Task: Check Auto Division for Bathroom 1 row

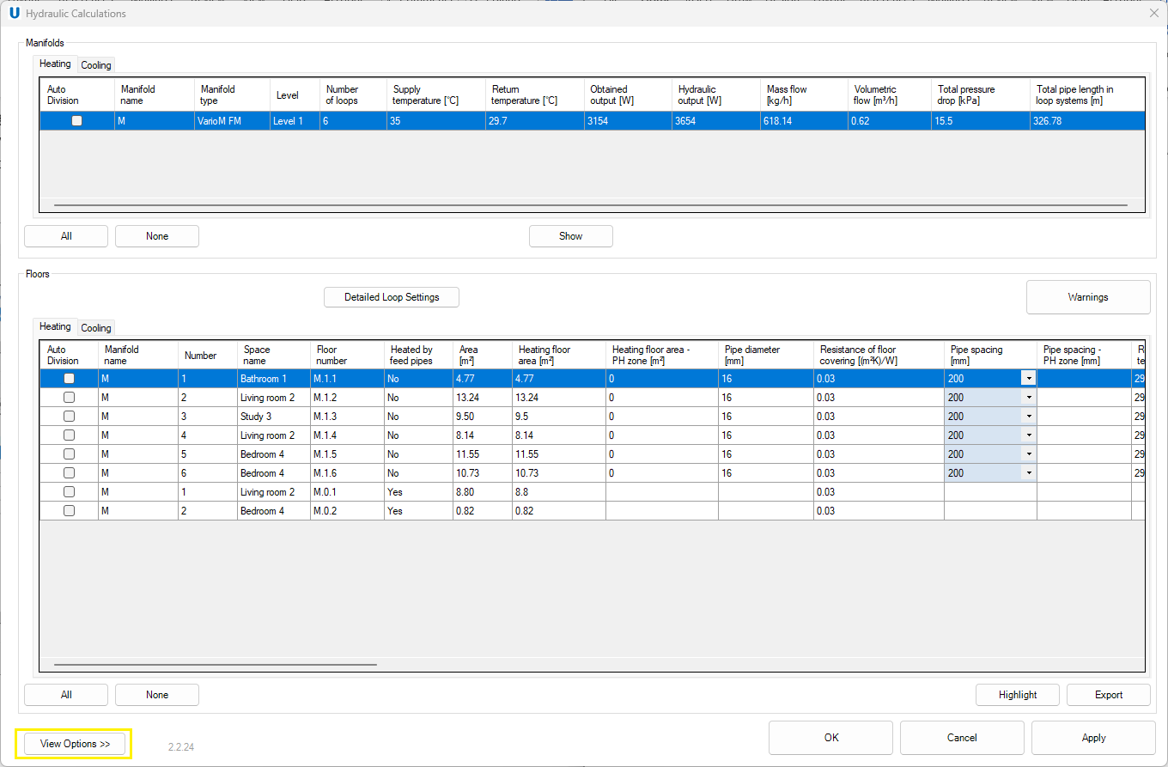Action: [x=69, y=378]
